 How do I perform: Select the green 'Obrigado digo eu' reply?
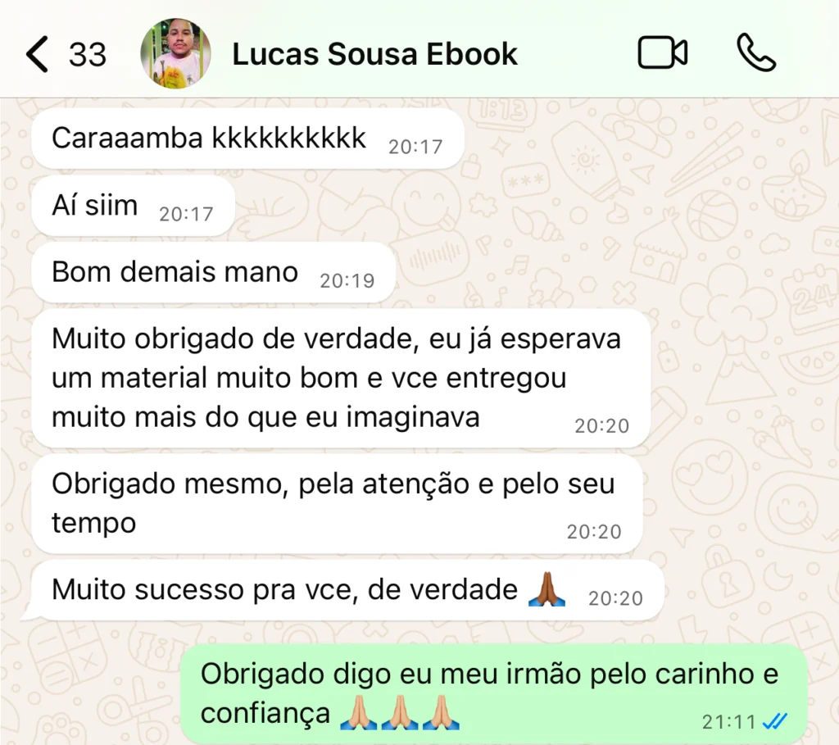pyautogui.click(x=493, y=693)
